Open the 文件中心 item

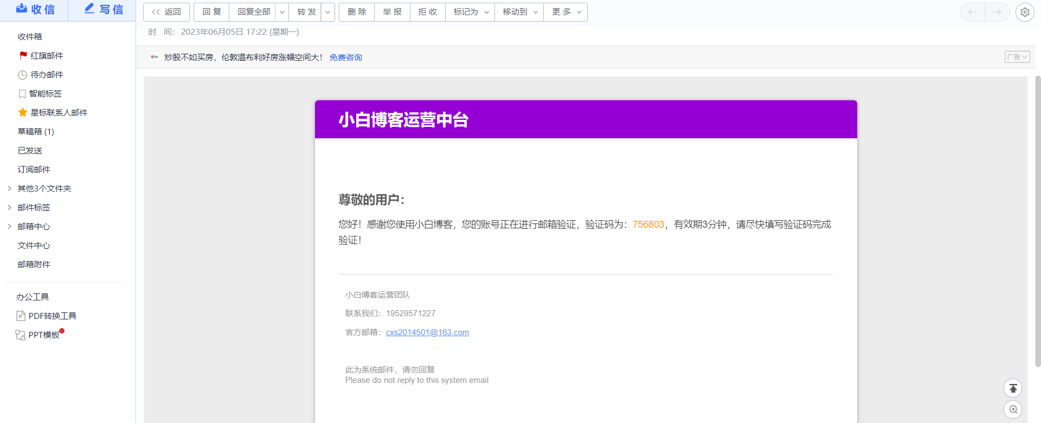coord(34,246)
